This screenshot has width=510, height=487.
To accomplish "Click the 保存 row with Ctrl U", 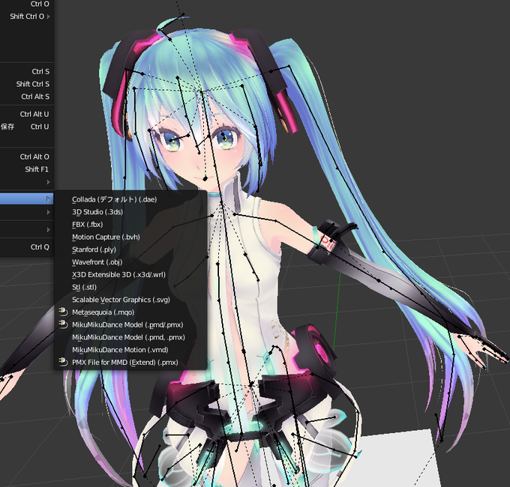I will coord(27,127).
